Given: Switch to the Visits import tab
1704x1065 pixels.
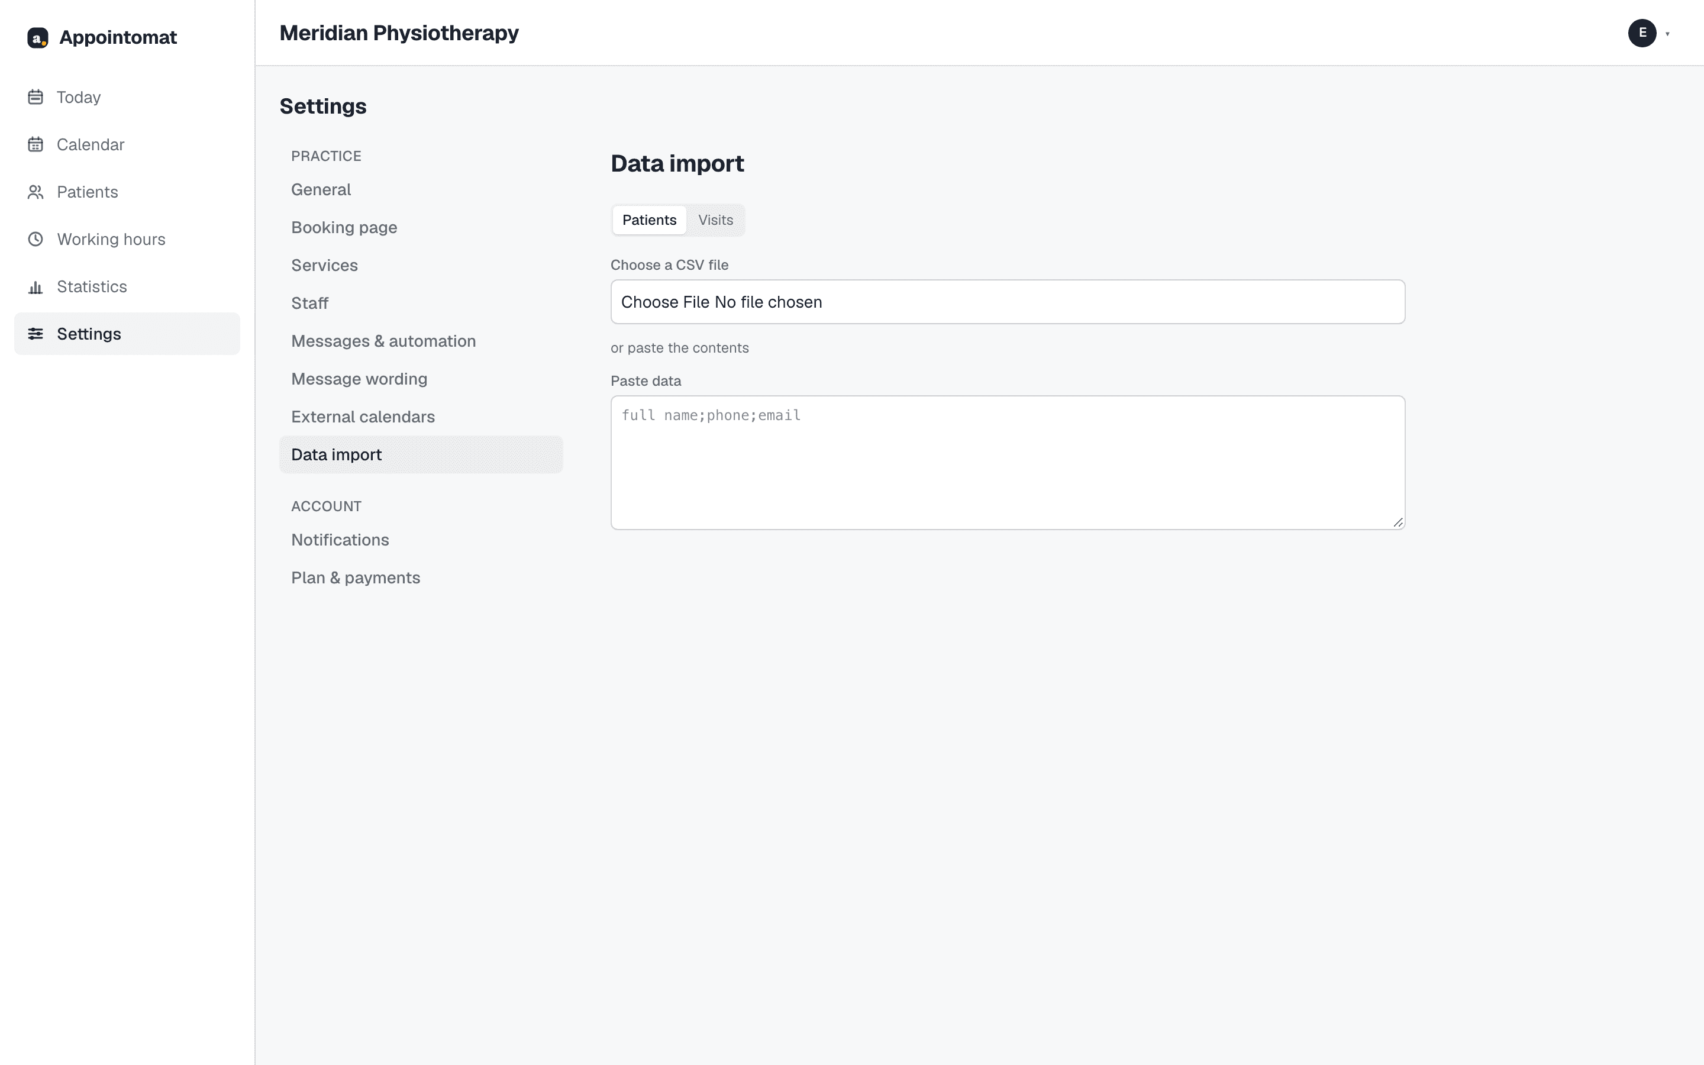Looking at the screenshot, I should click(x=715, y=220).
